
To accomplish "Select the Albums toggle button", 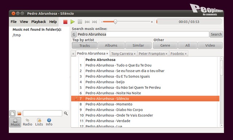I will (x=111, y=45).
